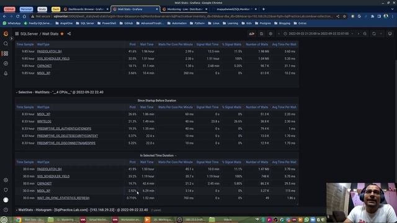
Task: Click Since Startup Before Duration panel title
Action: coord(157,100)
